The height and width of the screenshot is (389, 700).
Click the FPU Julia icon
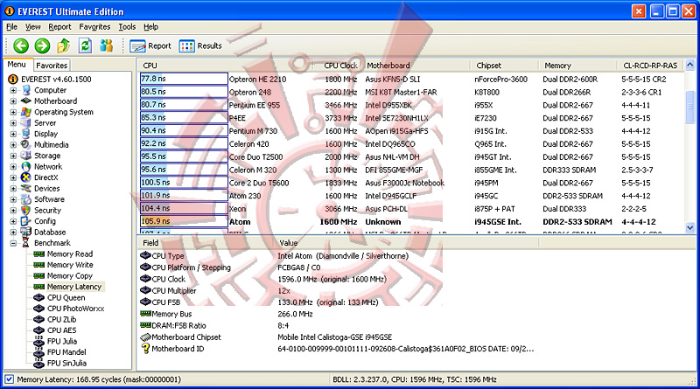(x=39, y=341)
